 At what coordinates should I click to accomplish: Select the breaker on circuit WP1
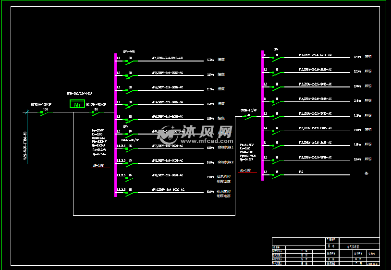coord(132,62)
